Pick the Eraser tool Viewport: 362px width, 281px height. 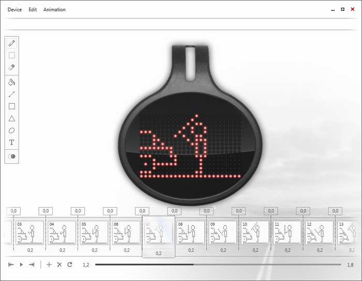coord(12,67)
